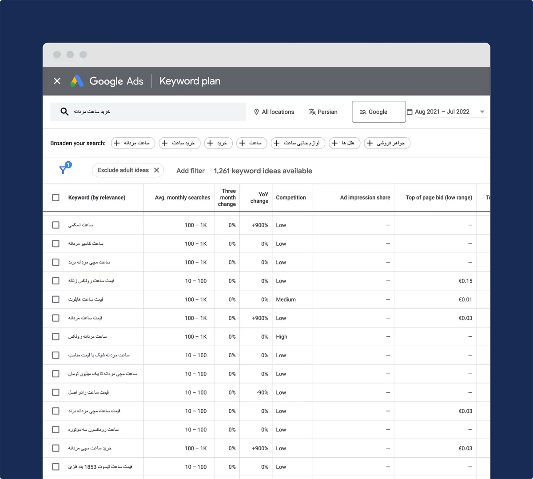Click the Add filter button
The image size is (533, 479).
click(x=191, y=171)
